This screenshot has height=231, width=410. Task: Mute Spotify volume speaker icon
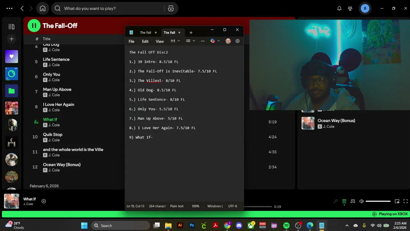pos(361,201)
